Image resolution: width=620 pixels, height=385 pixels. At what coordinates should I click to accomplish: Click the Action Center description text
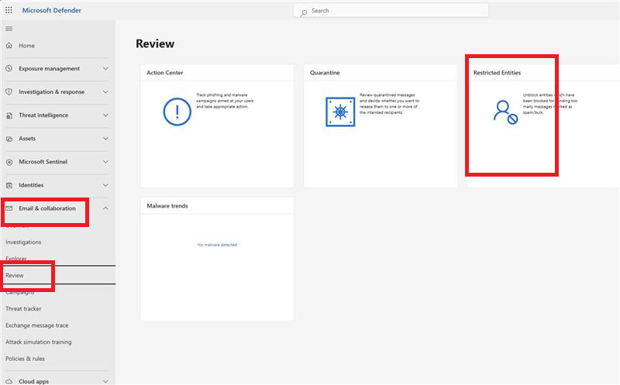pos(225,101)
